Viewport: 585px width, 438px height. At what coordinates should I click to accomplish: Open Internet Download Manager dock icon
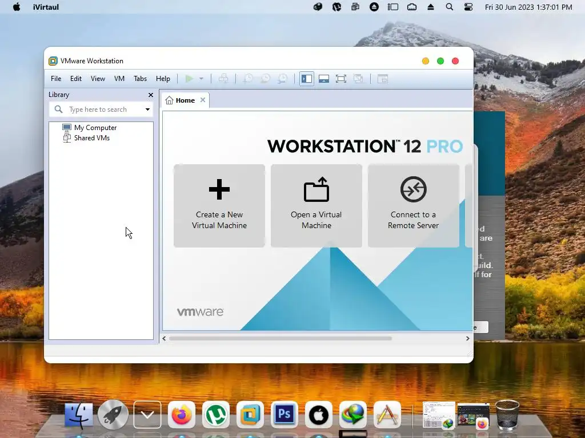(353, 415)
